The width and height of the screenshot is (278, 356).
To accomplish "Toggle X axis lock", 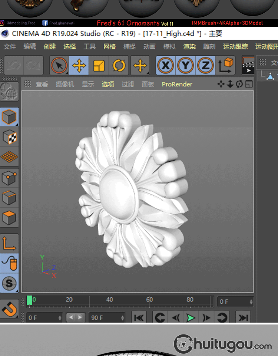I will [165, 66].
